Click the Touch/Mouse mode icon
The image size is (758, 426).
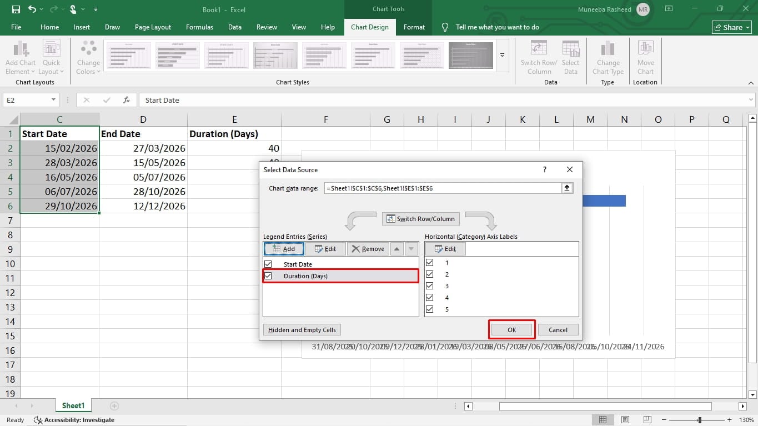pos(73,9)
